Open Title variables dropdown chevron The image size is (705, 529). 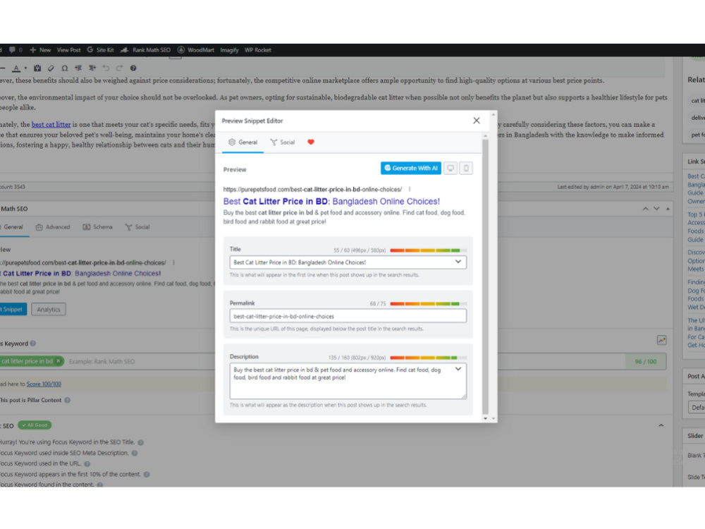458,262
